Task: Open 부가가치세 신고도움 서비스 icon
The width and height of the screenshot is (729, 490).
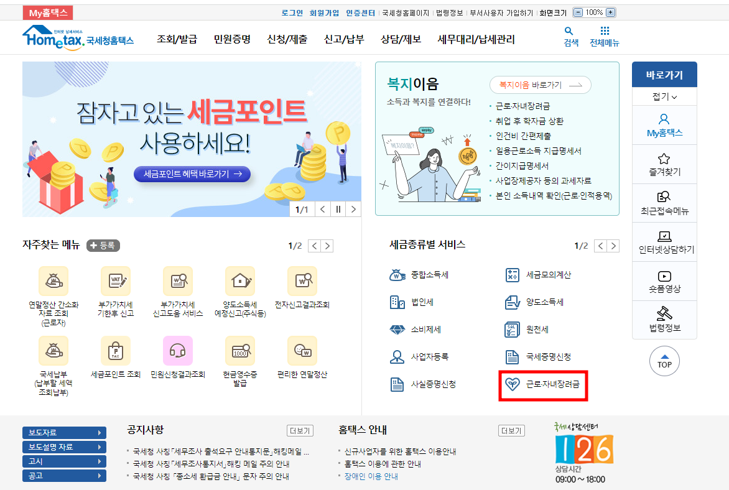Action: click(x=178, y=281)
